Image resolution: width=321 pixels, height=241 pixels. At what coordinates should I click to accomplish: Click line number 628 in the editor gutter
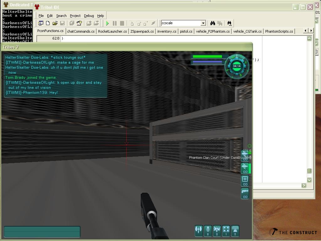coord(56,38)
